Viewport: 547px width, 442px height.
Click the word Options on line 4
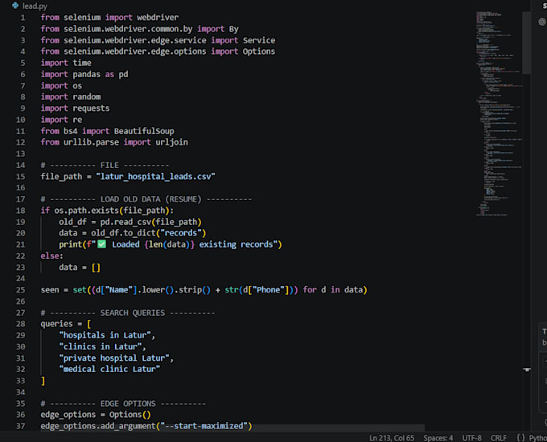(x=259, y=51)
